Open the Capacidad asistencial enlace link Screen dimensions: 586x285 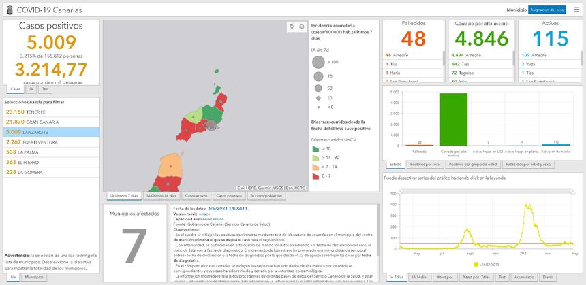click(218, 220)
